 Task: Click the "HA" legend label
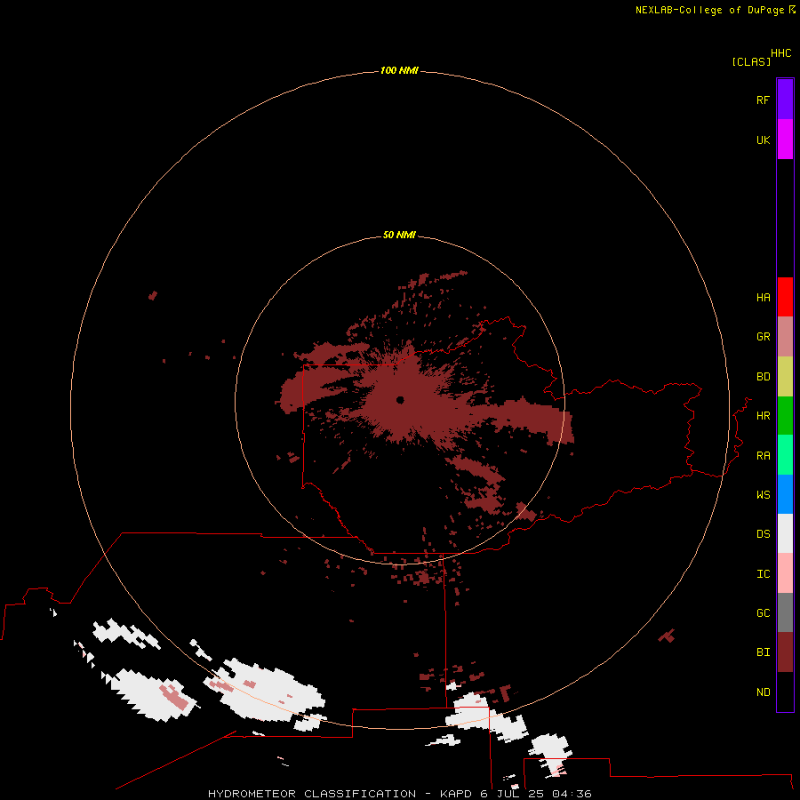[x=764, y=297]
